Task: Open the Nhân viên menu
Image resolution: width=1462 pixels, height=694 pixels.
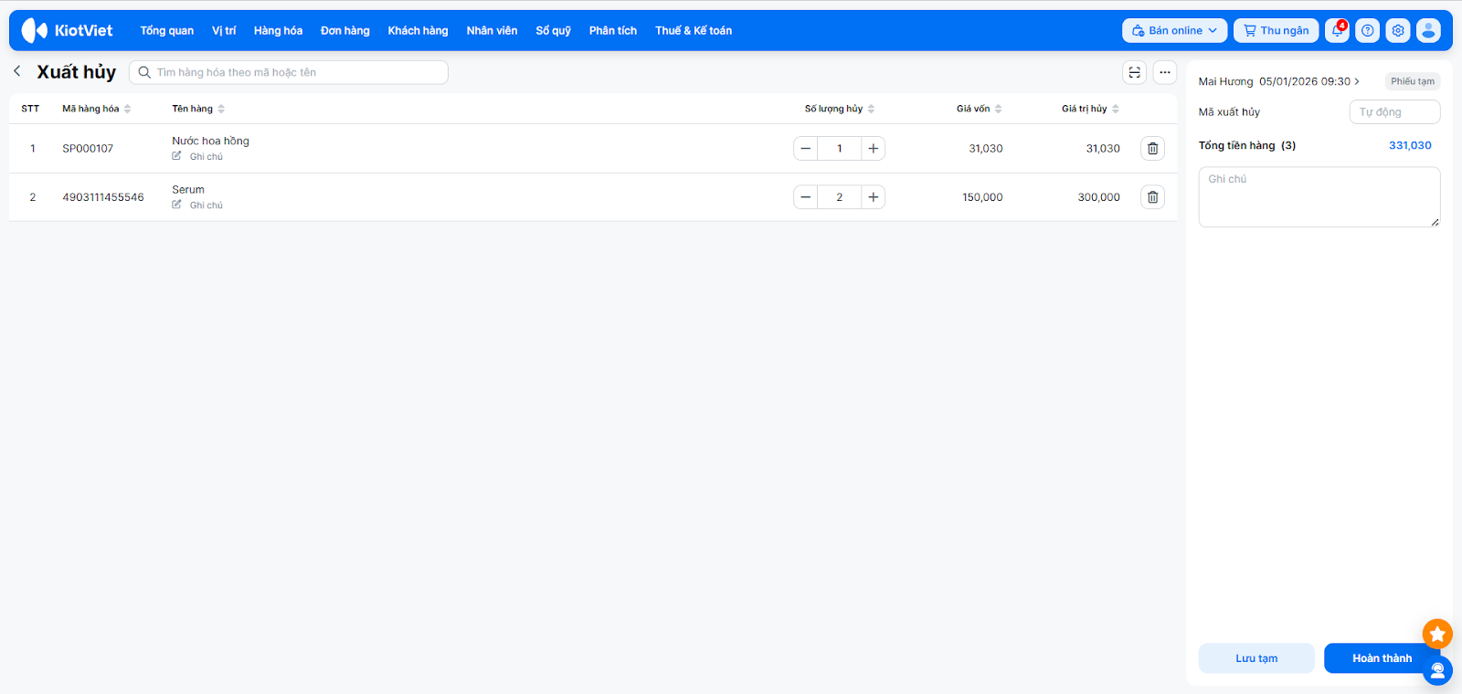Action: pyautogui.click(x=492, y=30)
